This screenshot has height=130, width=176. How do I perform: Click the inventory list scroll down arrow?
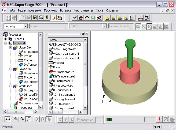(x=85, y=107)
